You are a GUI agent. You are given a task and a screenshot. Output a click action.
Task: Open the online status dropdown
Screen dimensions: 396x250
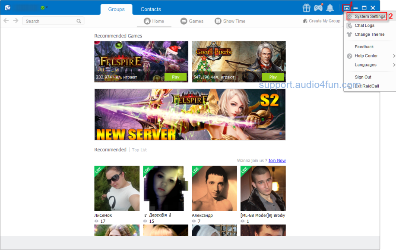click(44, 8)
